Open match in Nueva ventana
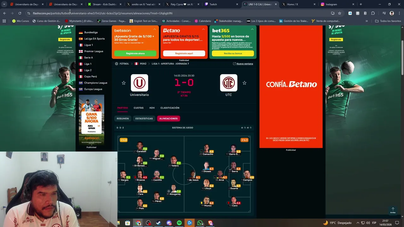The width and height of the screenshot is (404, 227). click(x=243, y=64)
